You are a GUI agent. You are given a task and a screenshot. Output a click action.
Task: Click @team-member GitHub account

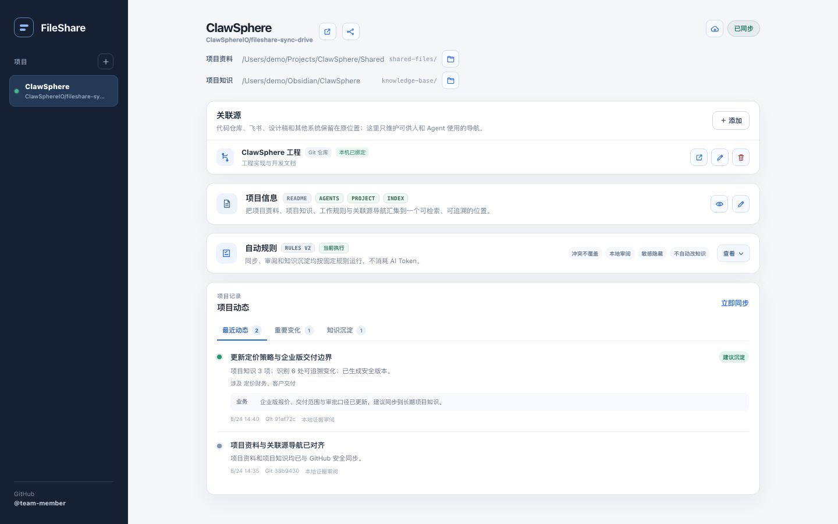tap(40, 503)
